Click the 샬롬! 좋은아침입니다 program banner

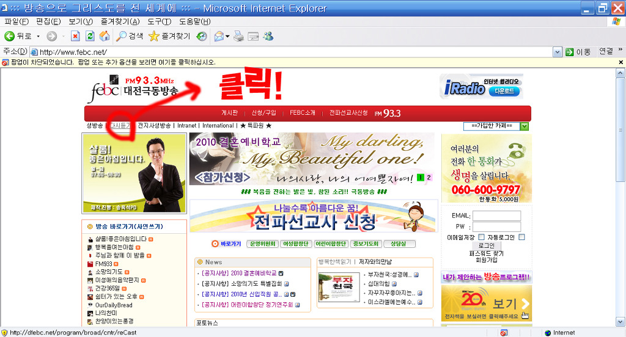(x=134, y=173)
